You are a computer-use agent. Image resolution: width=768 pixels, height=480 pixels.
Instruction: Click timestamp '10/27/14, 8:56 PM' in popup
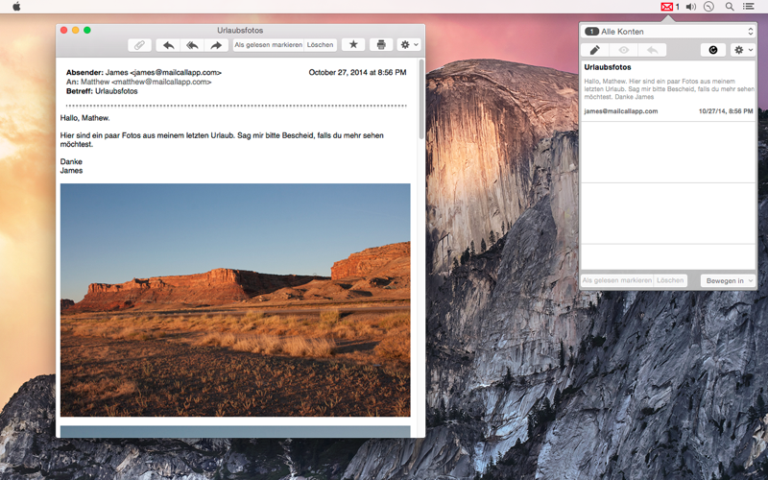[726, 111]
